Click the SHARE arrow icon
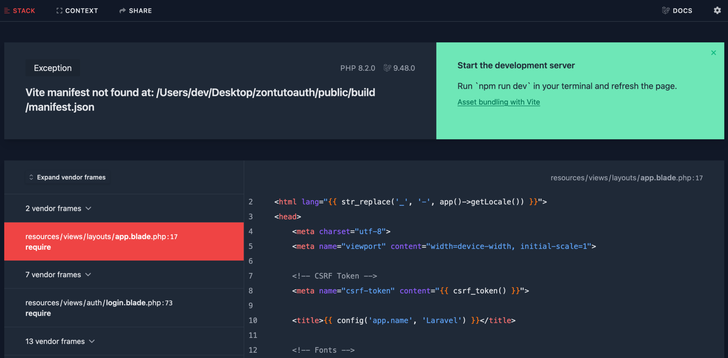Image resolution: width=728 pixels, height=358 pixels. point(122,10)
